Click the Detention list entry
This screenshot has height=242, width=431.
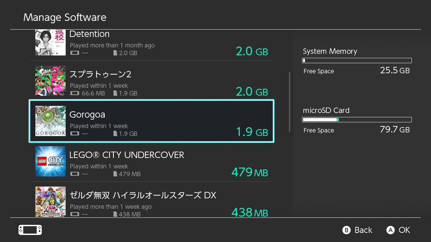pyautogui.click(x=152, y=43)
